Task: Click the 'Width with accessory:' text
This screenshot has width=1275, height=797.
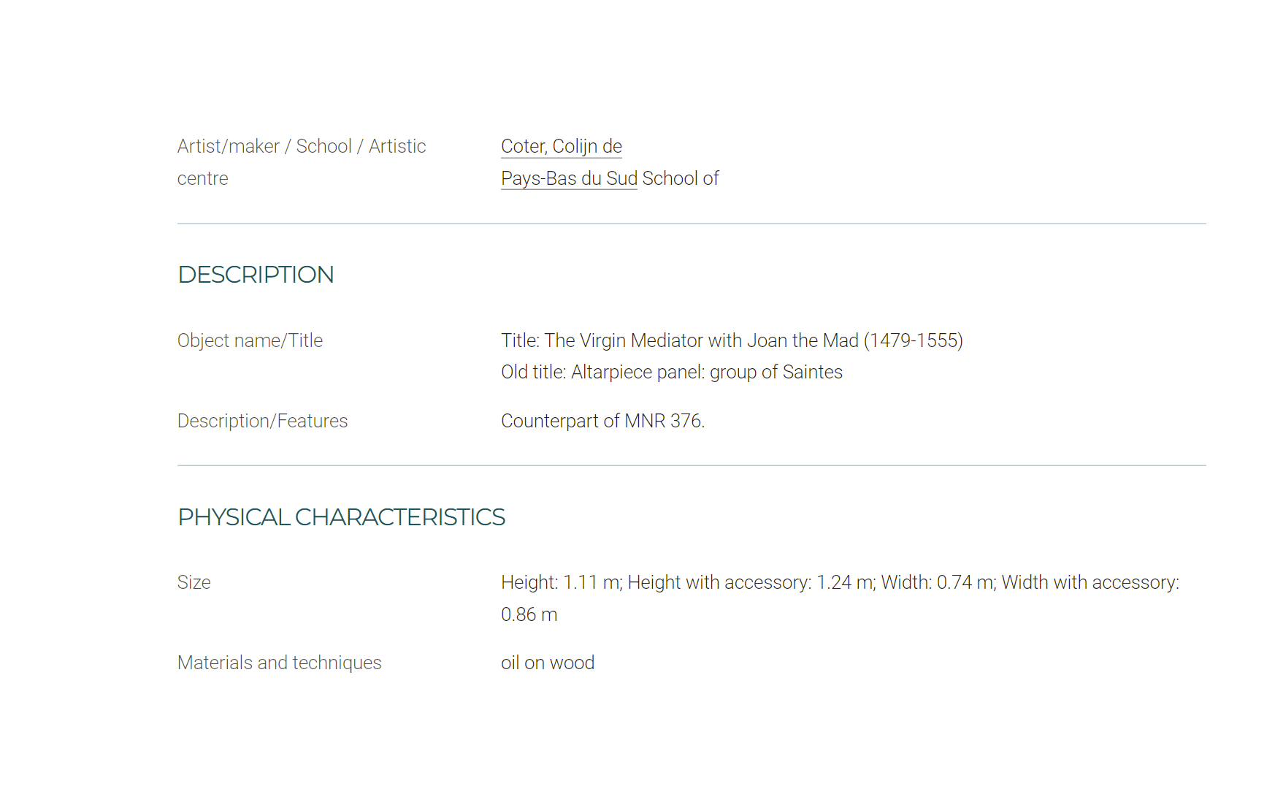Action: [x=1090, y=583]
